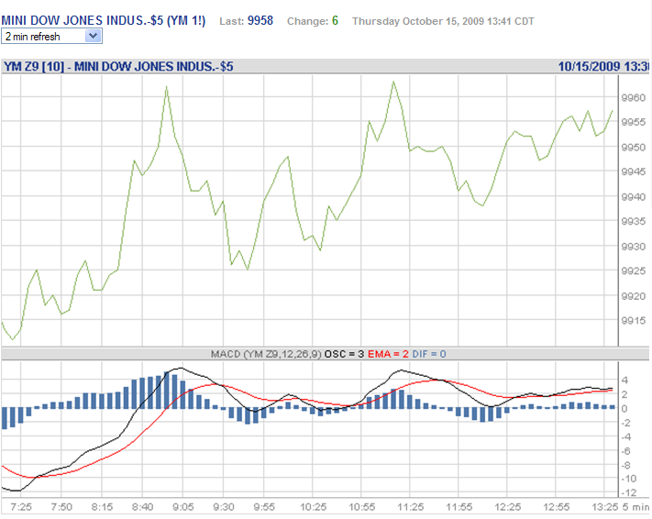Click the 9945 price axis label
Viewport: 652px width, 519px height.
click(634, 171)
